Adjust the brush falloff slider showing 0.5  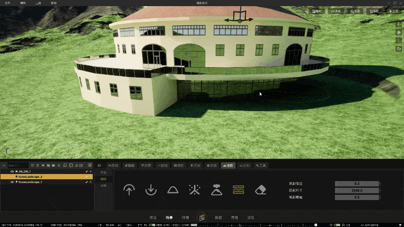pyautogui.click(x=357, y=197)
